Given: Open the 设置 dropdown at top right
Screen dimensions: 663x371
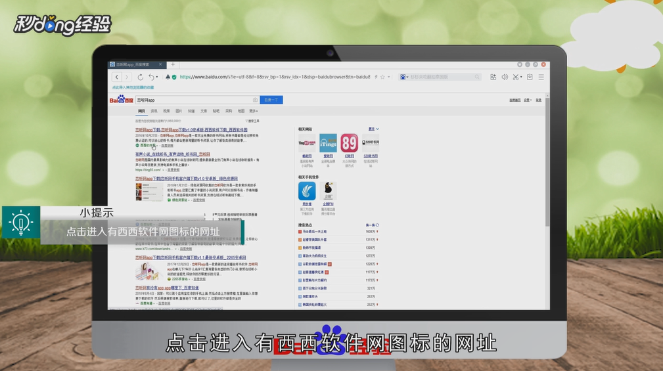Looking at the screenshot, I should [528, 100].
